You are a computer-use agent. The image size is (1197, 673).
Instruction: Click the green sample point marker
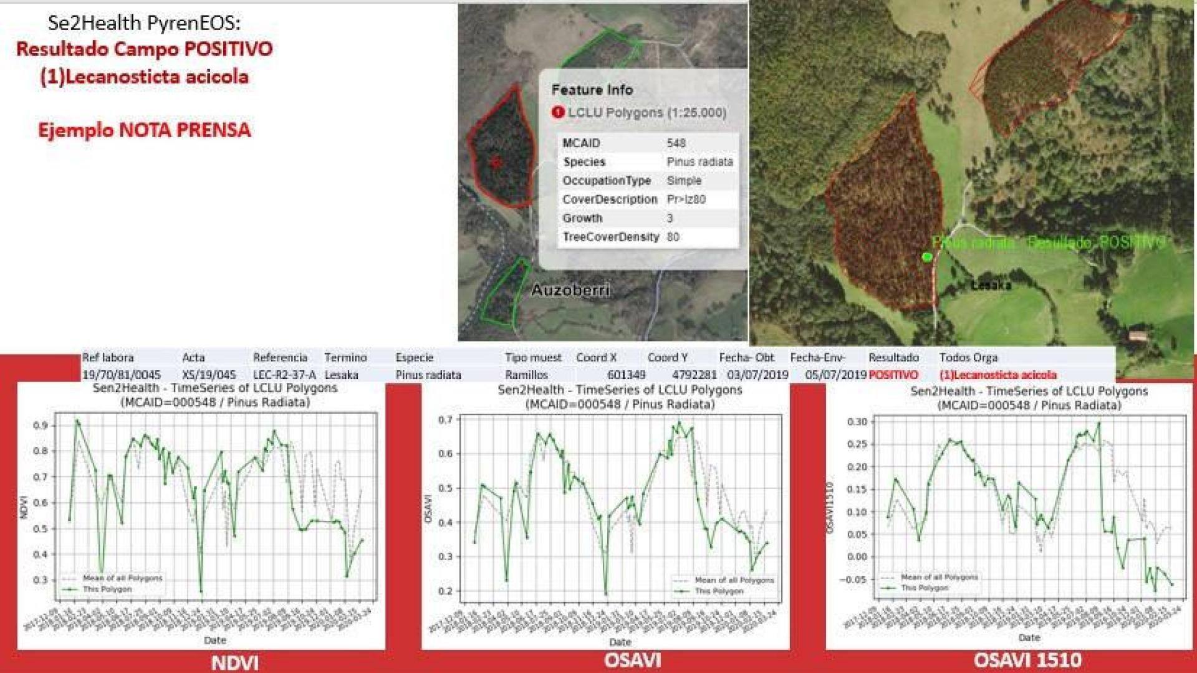pyautogui.click(x=927, y=257)
